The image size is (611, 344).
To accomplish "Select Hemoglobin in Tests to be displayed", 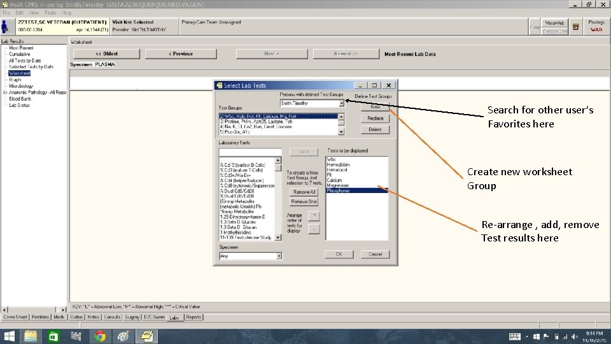I will [356, 164].
